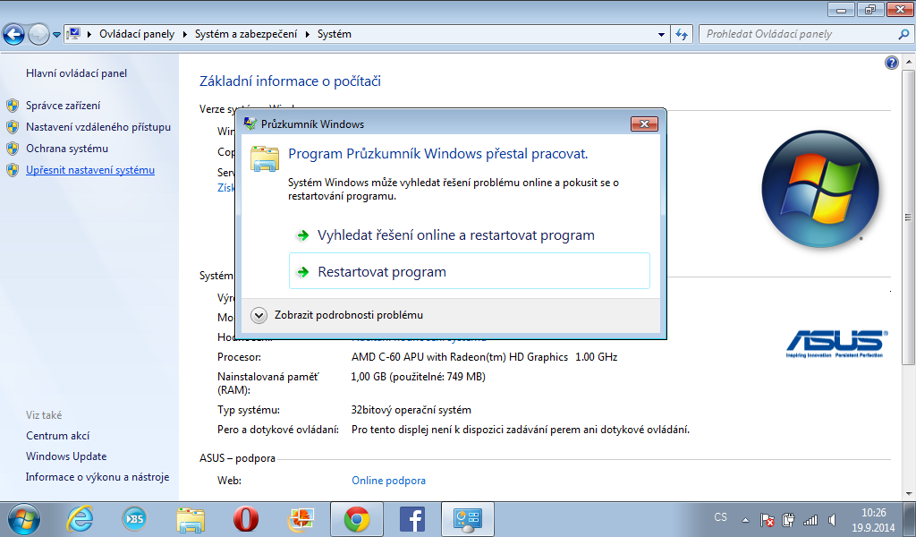
Task: Expand arrow after Systém a zabezpečení breadcrumb
Action: coord(308,35)
